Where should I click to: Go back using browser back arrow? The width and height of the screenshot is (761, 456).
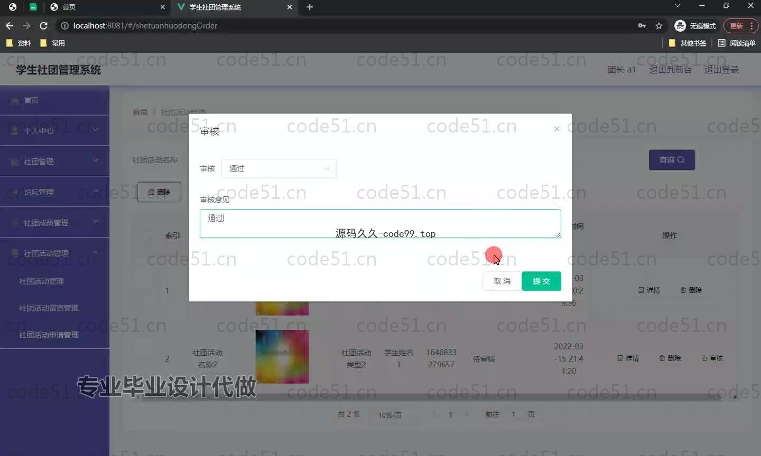(x=10, y=25)
